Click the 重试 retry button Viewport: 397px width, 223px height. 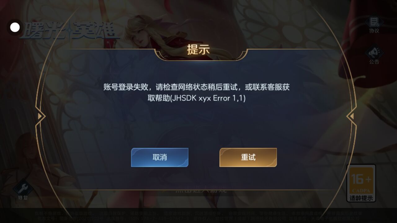pyautogui.click(x=248, y=157)
